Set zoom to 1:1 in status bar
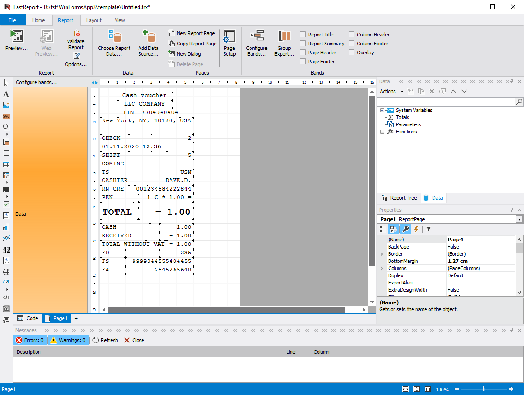524x395 pixels. point(428,389)
